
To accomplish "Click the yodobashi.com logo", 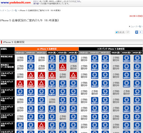I will coord(16,3).
